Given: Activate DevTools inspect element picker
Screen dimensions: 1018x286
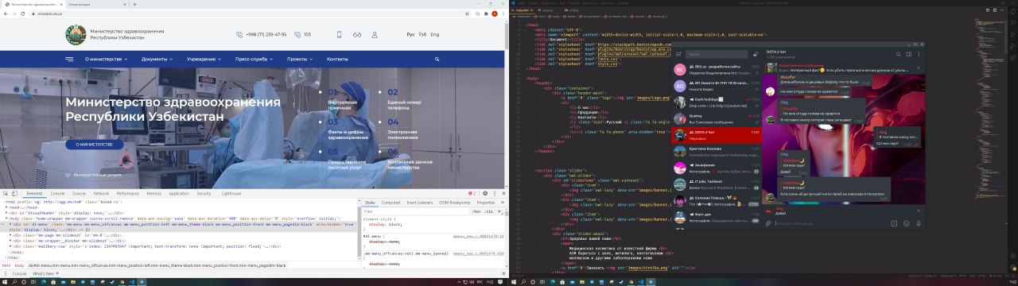Looking at the screenshot, I should pos(6,193).
